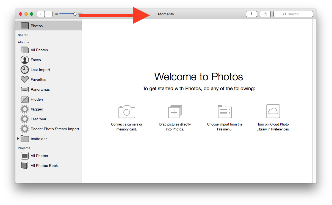Click the All Photos album icon
The width and height of the screenshot is (332, 205).
[25, 50]
